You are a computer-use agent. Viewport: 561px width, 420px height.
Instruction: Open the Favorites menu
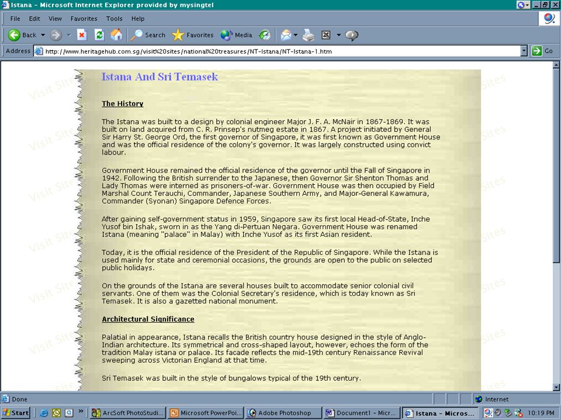[x=84, y=19]
